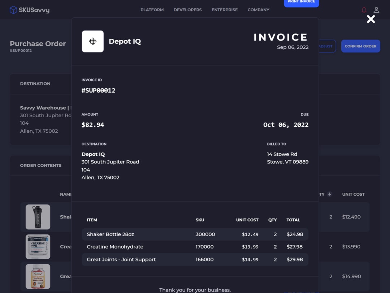Open the user account icon
This screenshot has height=293, width=390.
click(376, 10)
